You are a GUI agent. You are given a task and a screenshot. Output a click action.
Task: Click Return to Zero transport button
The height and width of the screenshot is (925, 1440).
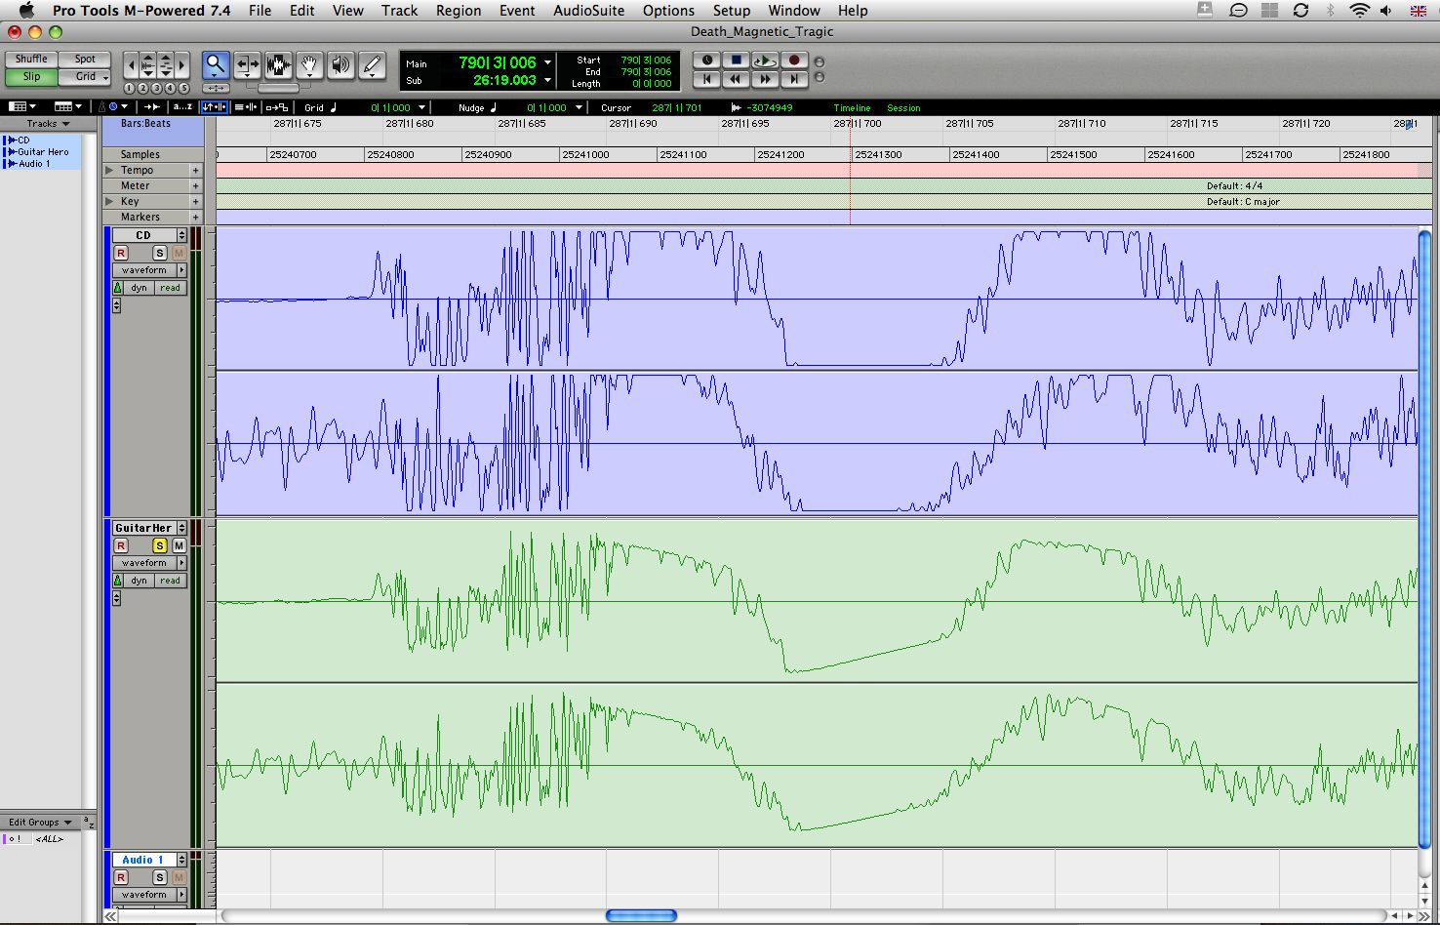[x=707, y=79]
